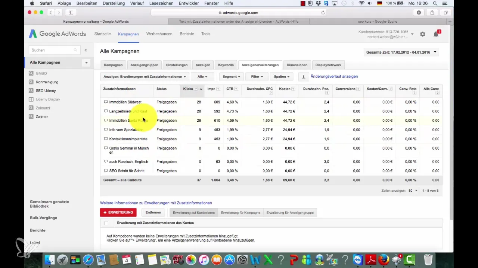Open App Store from the Dock
Image resolution: width=478 pixels, height=268 pixels.
coord(230,259)
